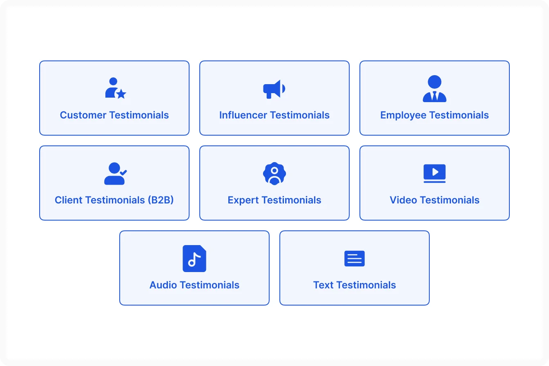Select the Client Testimonials (B2B) card
Viewport: 549px width, 366px height.
click(x=114, y=183)
